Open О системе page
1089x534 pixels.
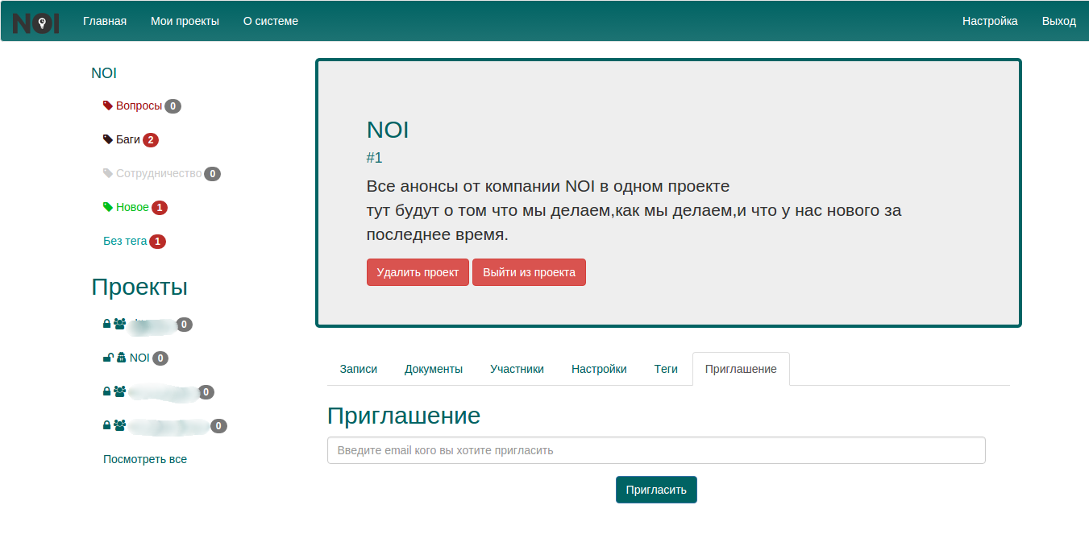click(x=271, y=21)
